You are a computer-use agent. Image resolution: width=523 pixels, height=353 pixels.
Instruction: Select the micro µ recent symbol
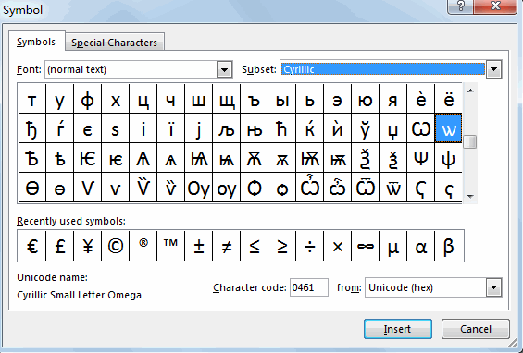393,246
